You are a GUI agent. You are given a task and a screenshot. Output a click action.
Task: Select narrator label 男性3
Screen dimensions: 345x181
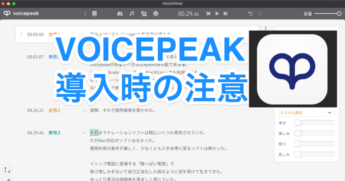pyautogui.click(x=54, y=133)
